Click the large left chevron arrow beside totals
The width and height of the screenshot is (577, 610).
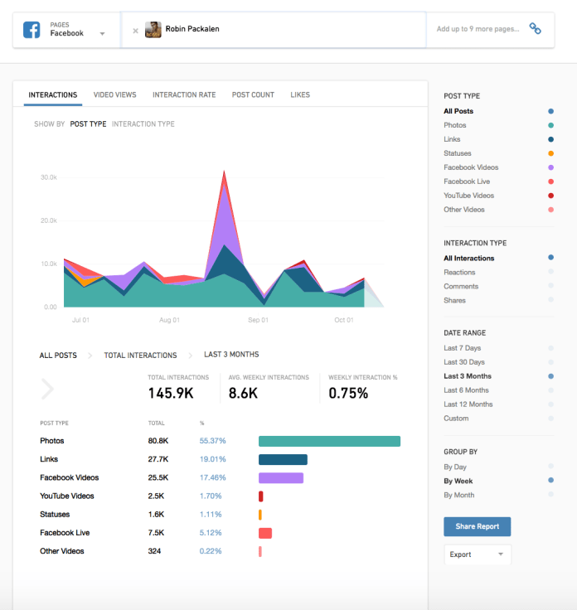point(47,388)
